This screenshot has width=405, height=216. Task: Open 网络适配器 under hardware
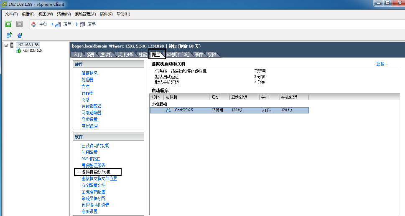92,113
